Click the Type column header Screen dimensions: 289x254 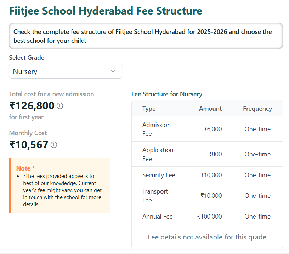[x=149, y=108]
